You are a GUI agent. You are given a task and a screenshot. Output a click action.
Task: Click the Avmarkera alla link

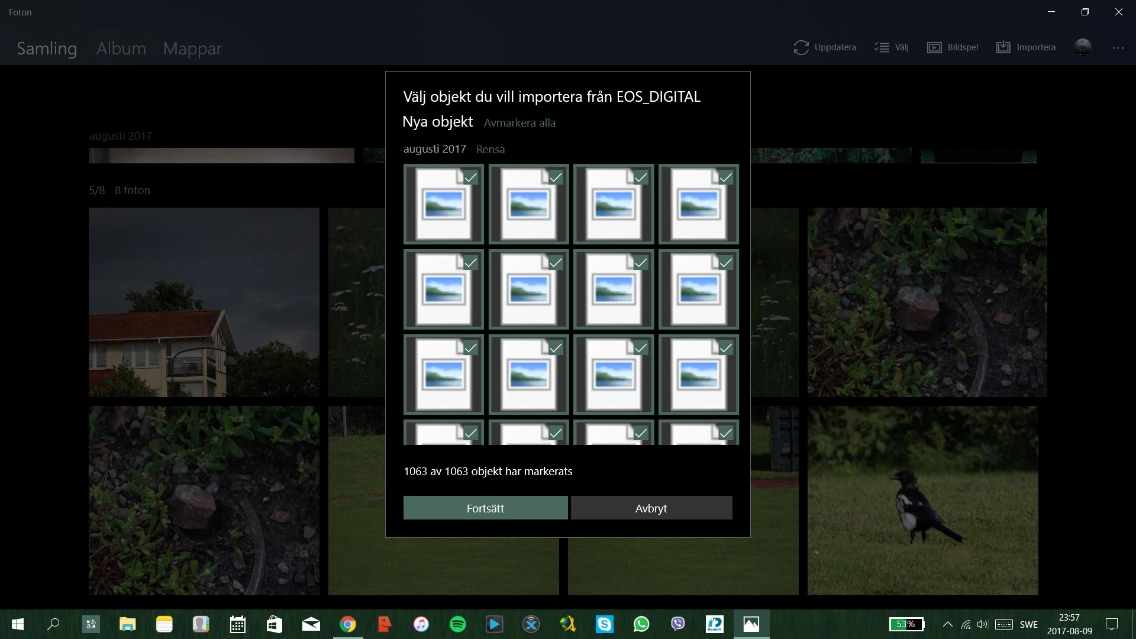pyautogui.click(x=519, y=123)
